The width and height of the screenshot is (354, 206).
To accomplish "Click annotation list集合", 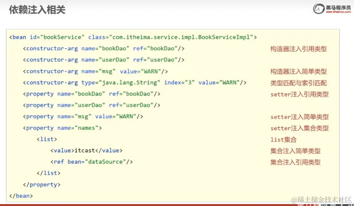I will pos(283,139).
